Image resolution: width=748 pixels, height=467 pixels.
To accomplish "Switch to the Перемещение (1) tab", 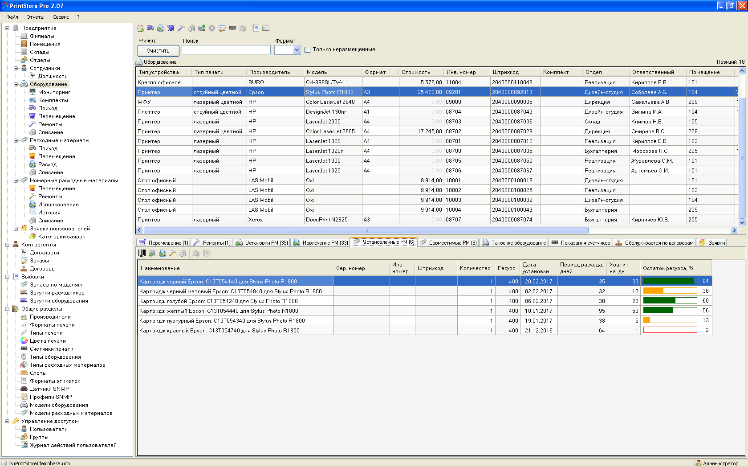I will click(x=163, y=242).
